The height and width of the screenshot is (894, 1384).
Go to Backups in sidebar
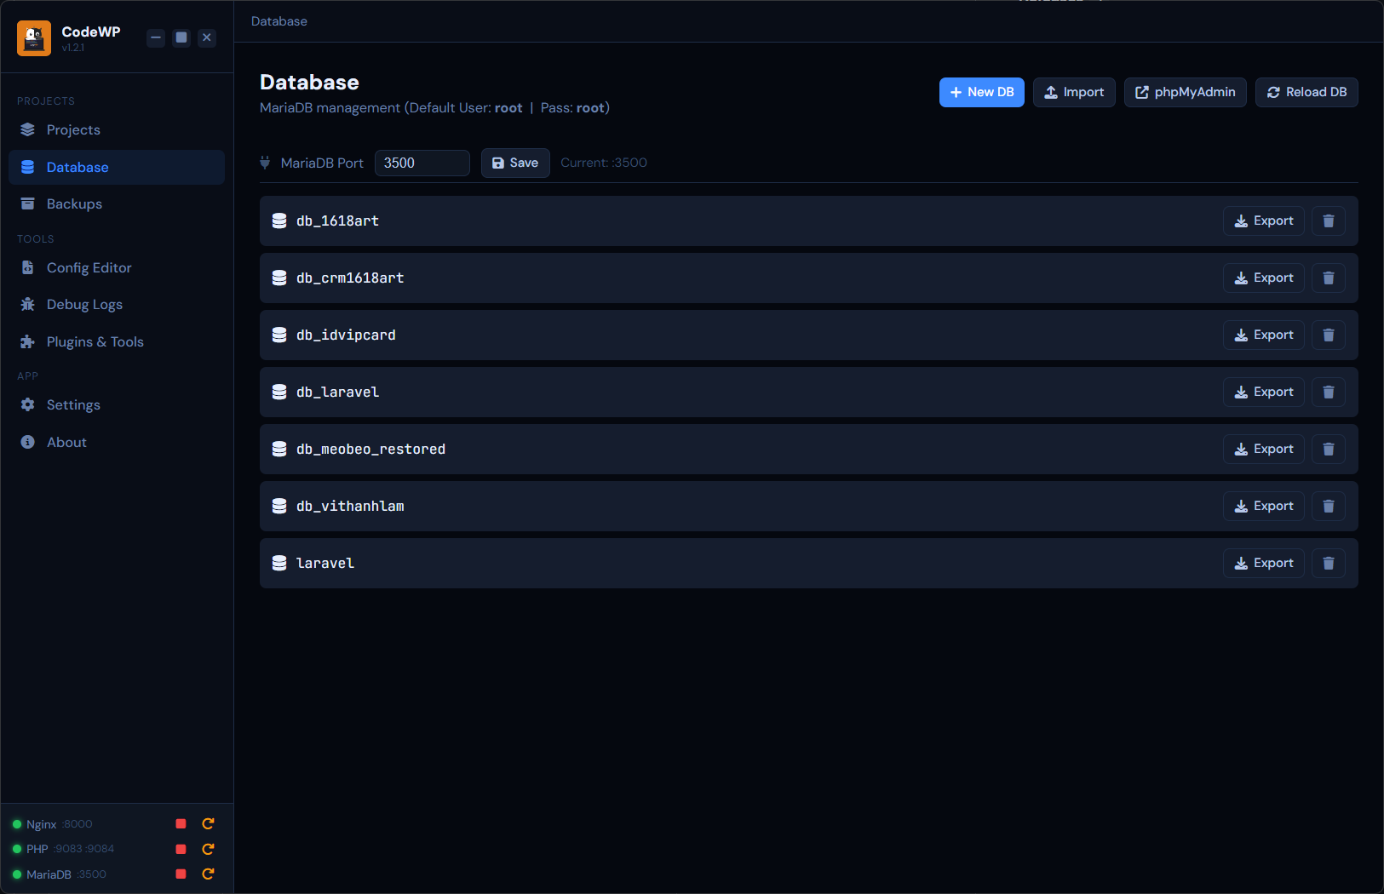coord(74,204)
